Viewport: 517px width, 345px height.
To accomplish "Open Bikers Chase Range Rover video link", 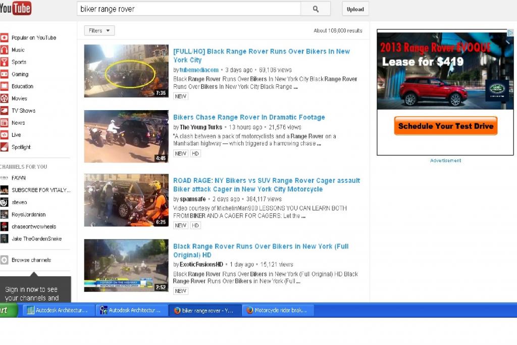I will pos(249,117).
